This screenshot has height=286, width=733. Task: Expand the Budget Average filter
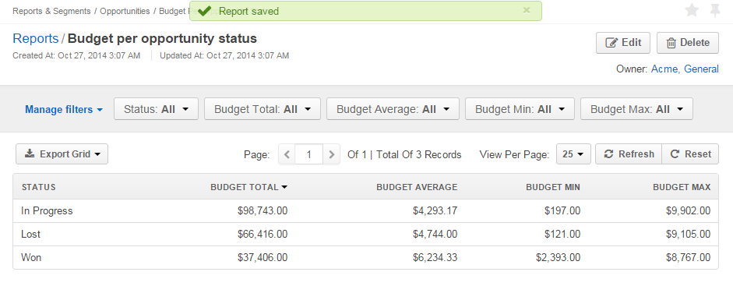[x=393, y=109]
